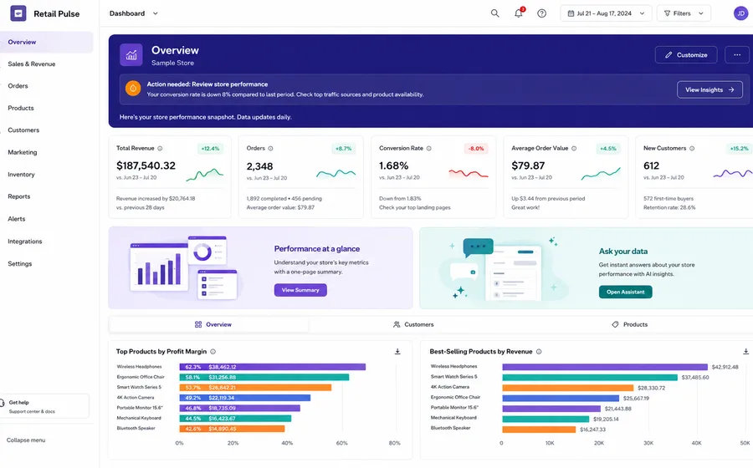Click info icon beside Top Products by Profit Margin
This screenshot has width=753, height=468.
pyautogui.click(x=213, y=352)
